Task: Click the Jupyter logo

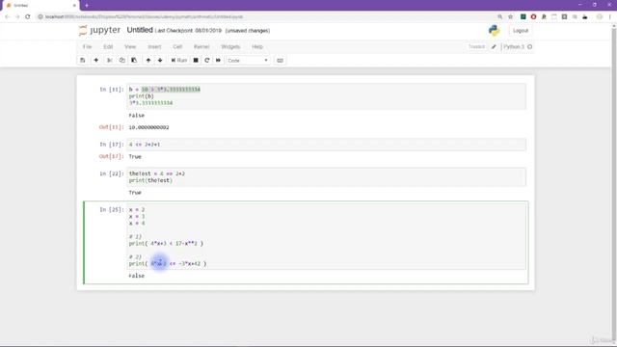Action: click(x=99, y=30)
